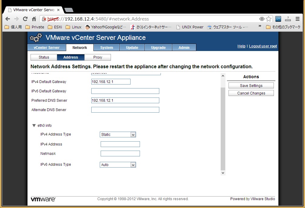Click the Cancel Changes button
305x208 pixels.
(251, 93)
